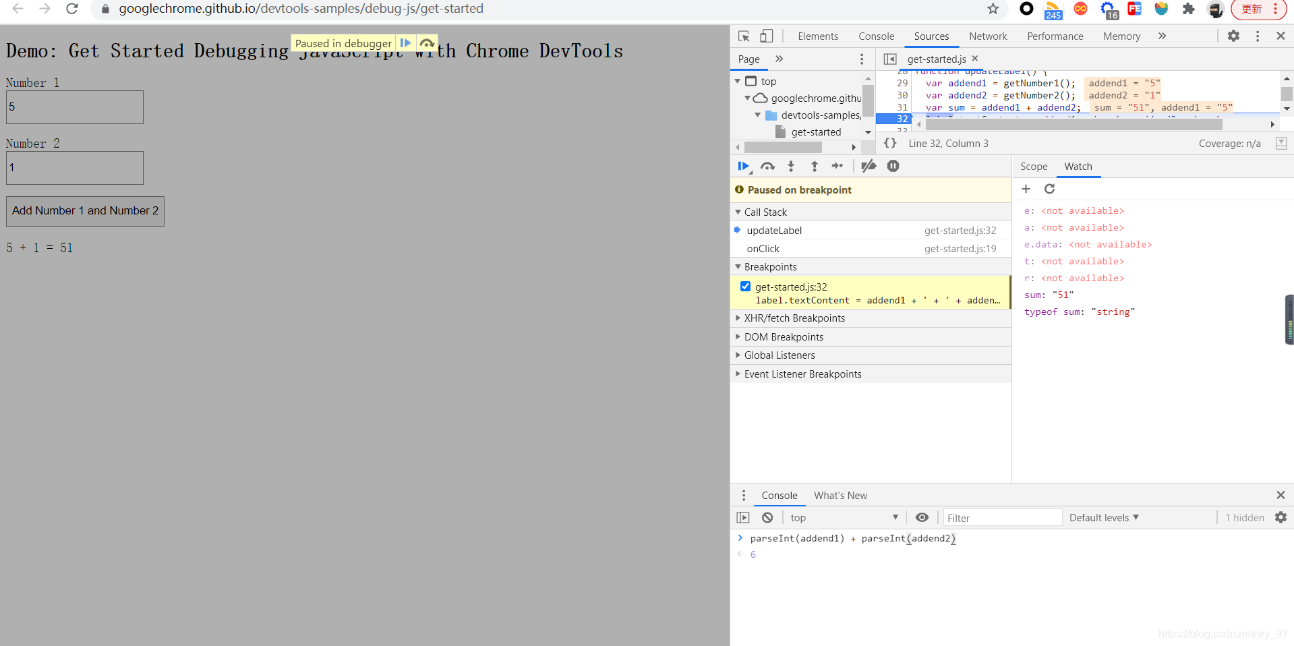The width and height of the screenshot is (1294, 646).
Task: Click Add Number 1 and Number 2 button
Action: 85,211
